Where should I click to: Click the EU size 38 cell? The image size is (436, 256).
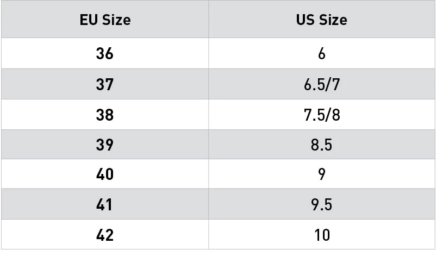coord(105,115)
